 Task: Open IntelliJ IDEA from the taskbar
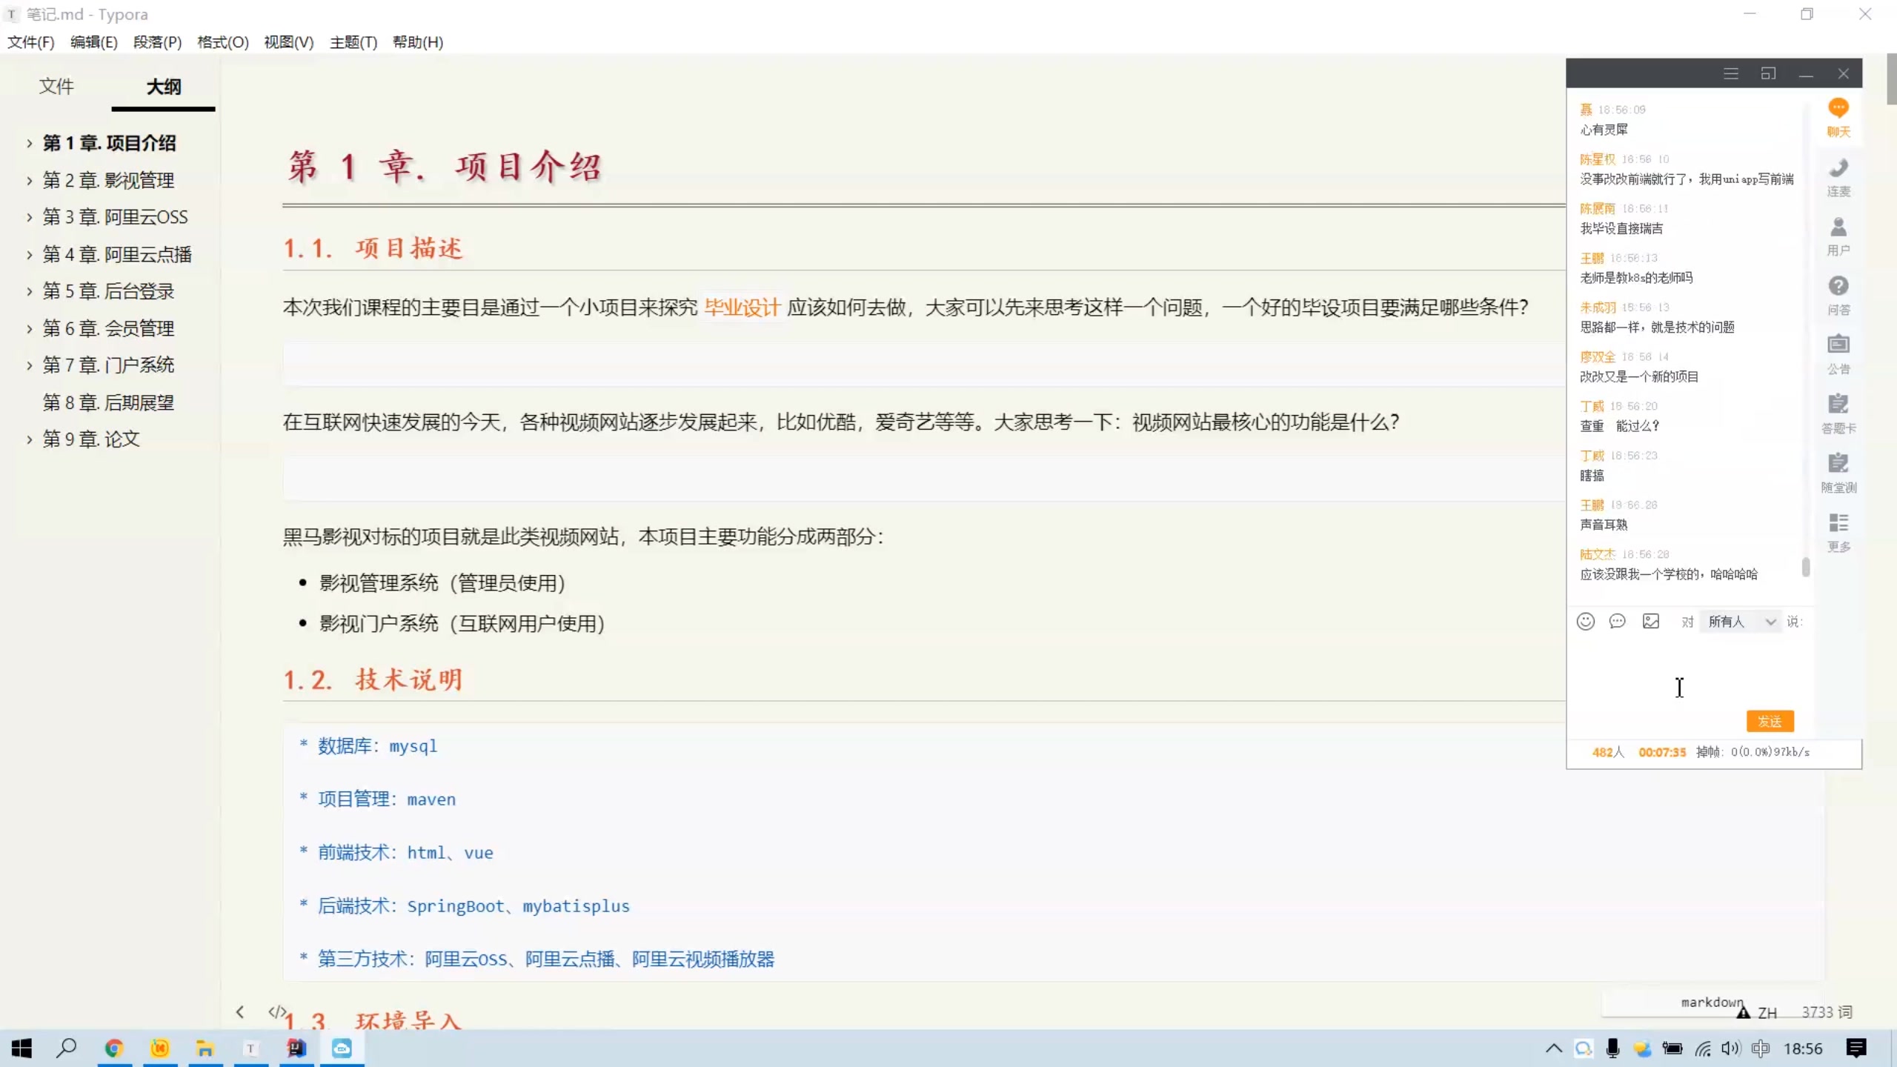point(296,1048)
